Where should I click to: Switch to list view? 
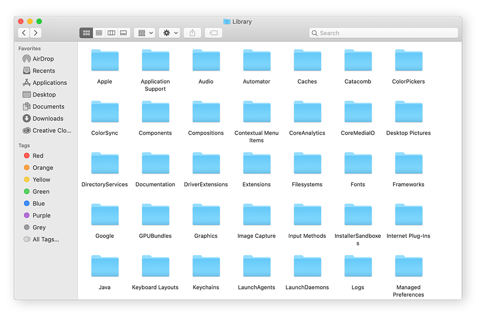coord(98,33)
